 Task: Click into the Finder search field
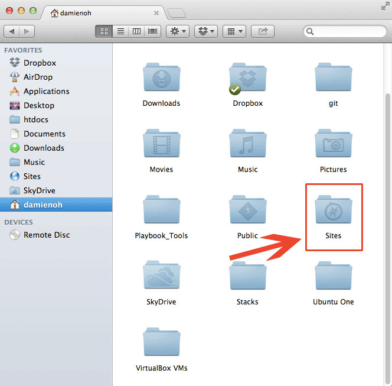(345, 31)
